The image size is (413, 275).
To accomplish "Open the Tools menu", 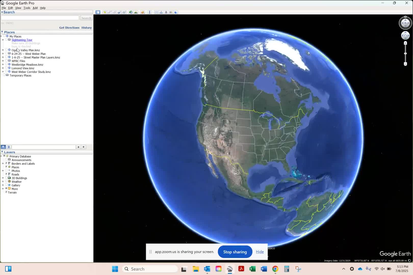I will pyautogui.click(x=27, y=8).
